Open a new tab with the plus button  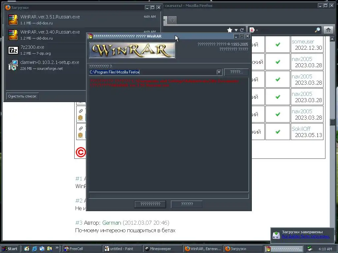[x=172, y=20]
